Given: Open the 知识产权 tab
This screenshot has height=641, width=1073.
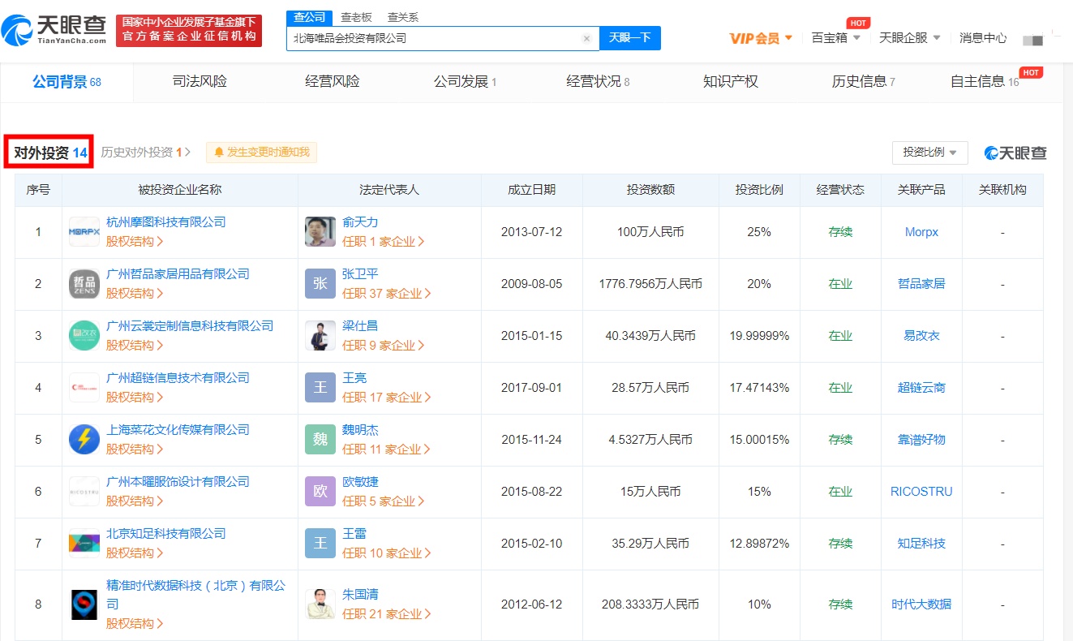Looking at the screenshot, I should 731,82.
